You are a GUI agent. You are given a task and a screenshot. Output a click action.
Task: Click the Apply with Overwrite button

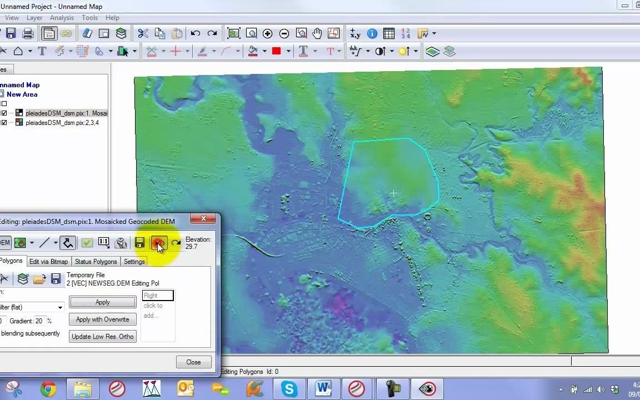click(x=102, y=319)
